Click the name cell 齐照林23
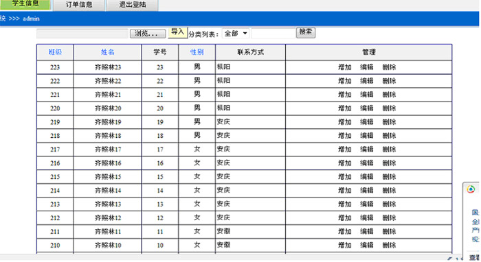Screen dimensions: 481x262 point(108,67)
